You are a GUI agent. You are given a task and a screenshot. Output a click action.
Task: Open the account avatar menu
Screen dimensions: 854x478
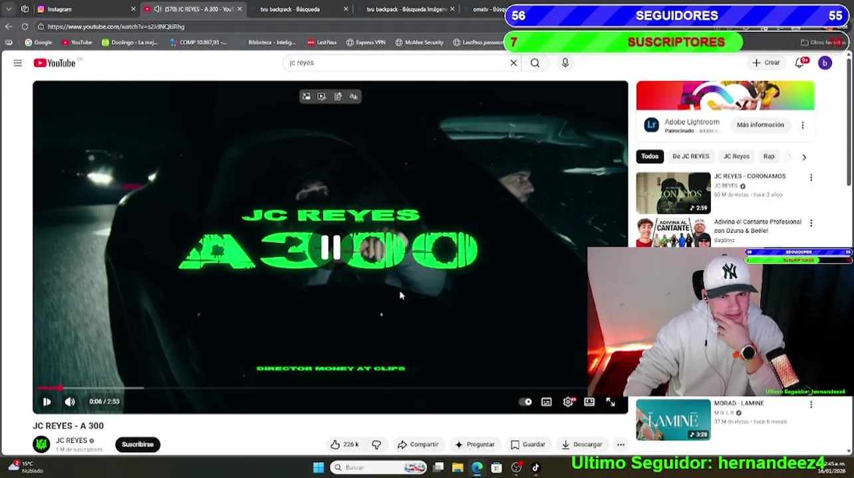coord(825,63)
